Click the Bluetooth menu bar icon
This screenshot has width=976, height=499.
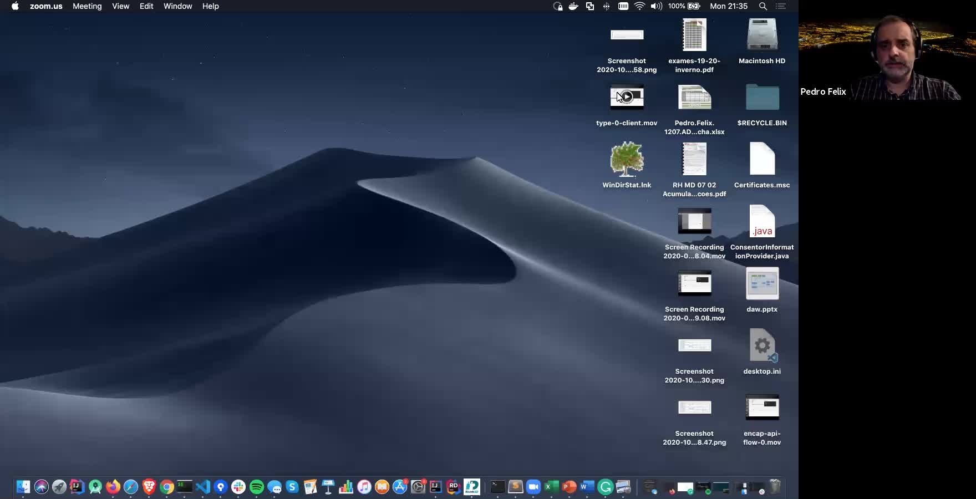point(607,6)
